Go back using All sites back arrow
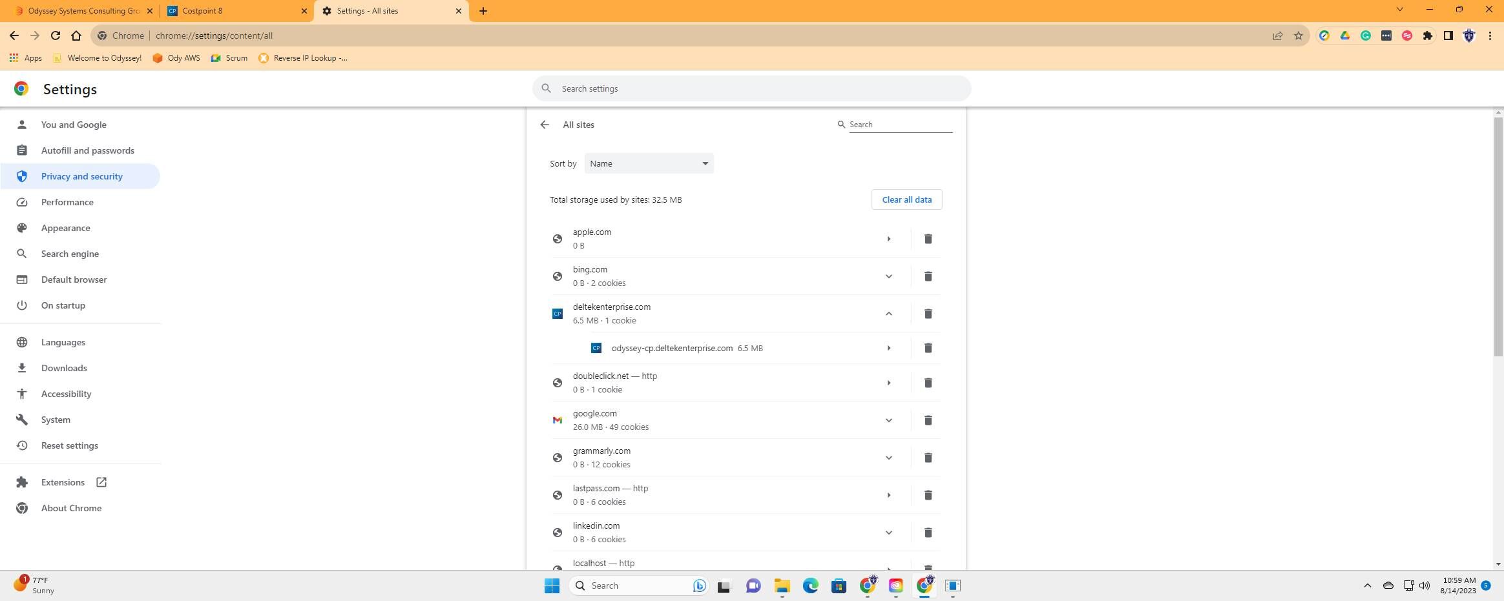The image size is (1504, 601). [545, 125]
